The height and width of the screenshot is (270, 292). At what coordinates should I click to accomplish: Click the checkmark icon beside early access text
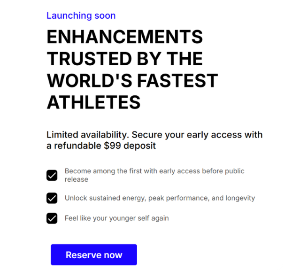pos(52,175)
